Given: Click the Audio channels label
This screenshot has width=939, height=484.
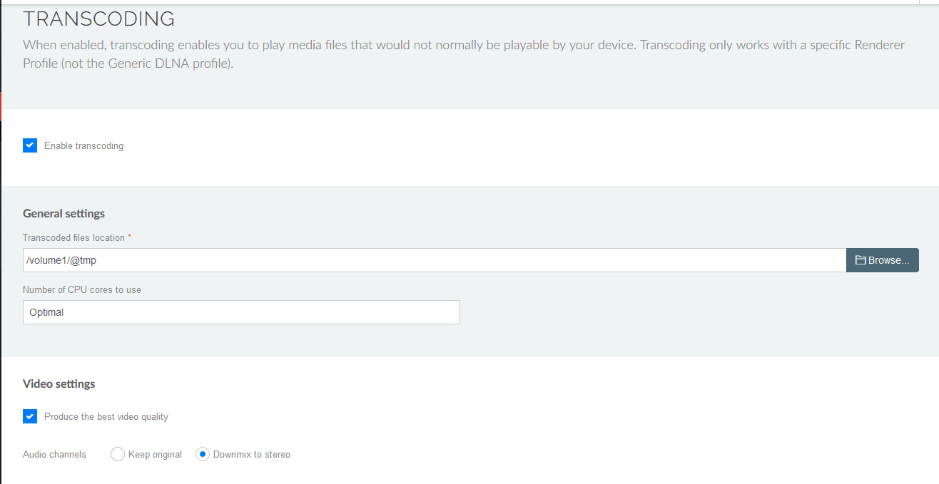Looking at the screenshot, I should point(54,455).
